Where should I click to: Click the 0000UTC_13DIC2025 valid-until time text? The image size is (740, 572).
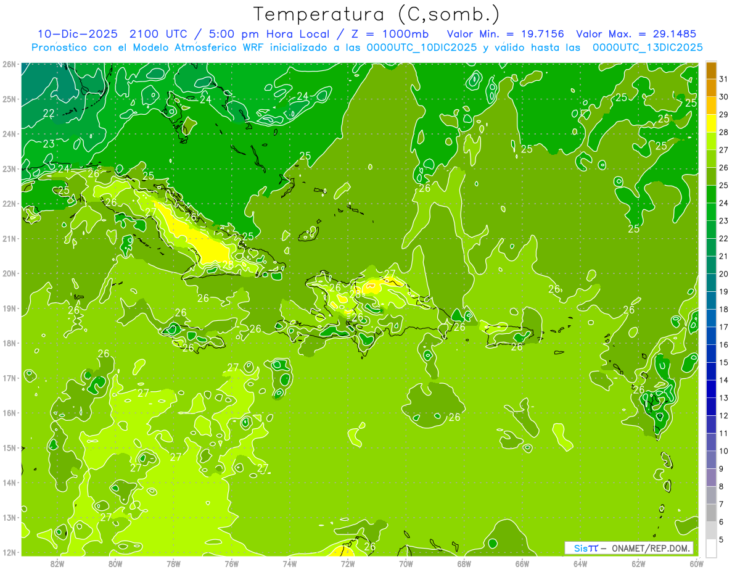click(x=647, y=47)
